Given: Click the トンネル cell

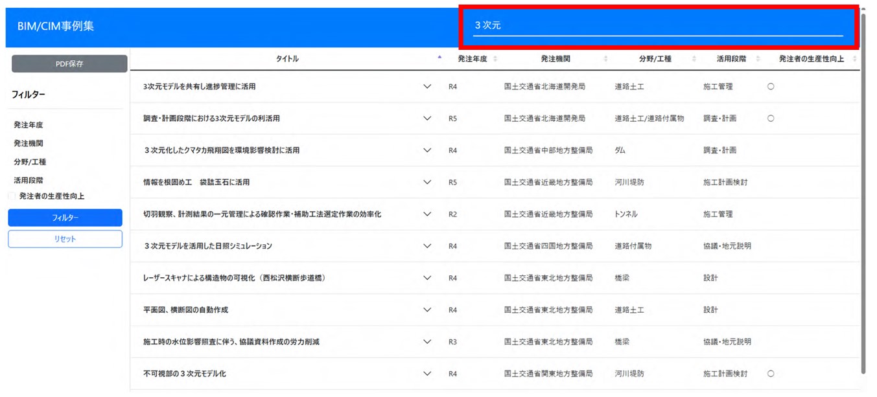Looking at the screenshot, I should [626, 214].
